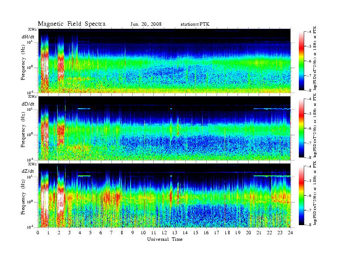Viewport: 346px width, 267px height.
Task: Click the "Universal Time" axis title
Action: click(165, 239)
